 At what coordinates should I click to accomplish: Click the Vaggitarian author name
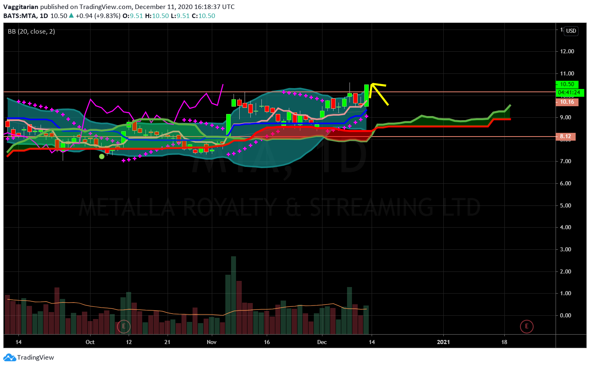[x=21, y=7]
